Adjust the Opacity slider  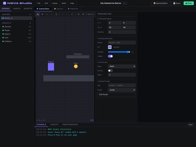[119, 52]
